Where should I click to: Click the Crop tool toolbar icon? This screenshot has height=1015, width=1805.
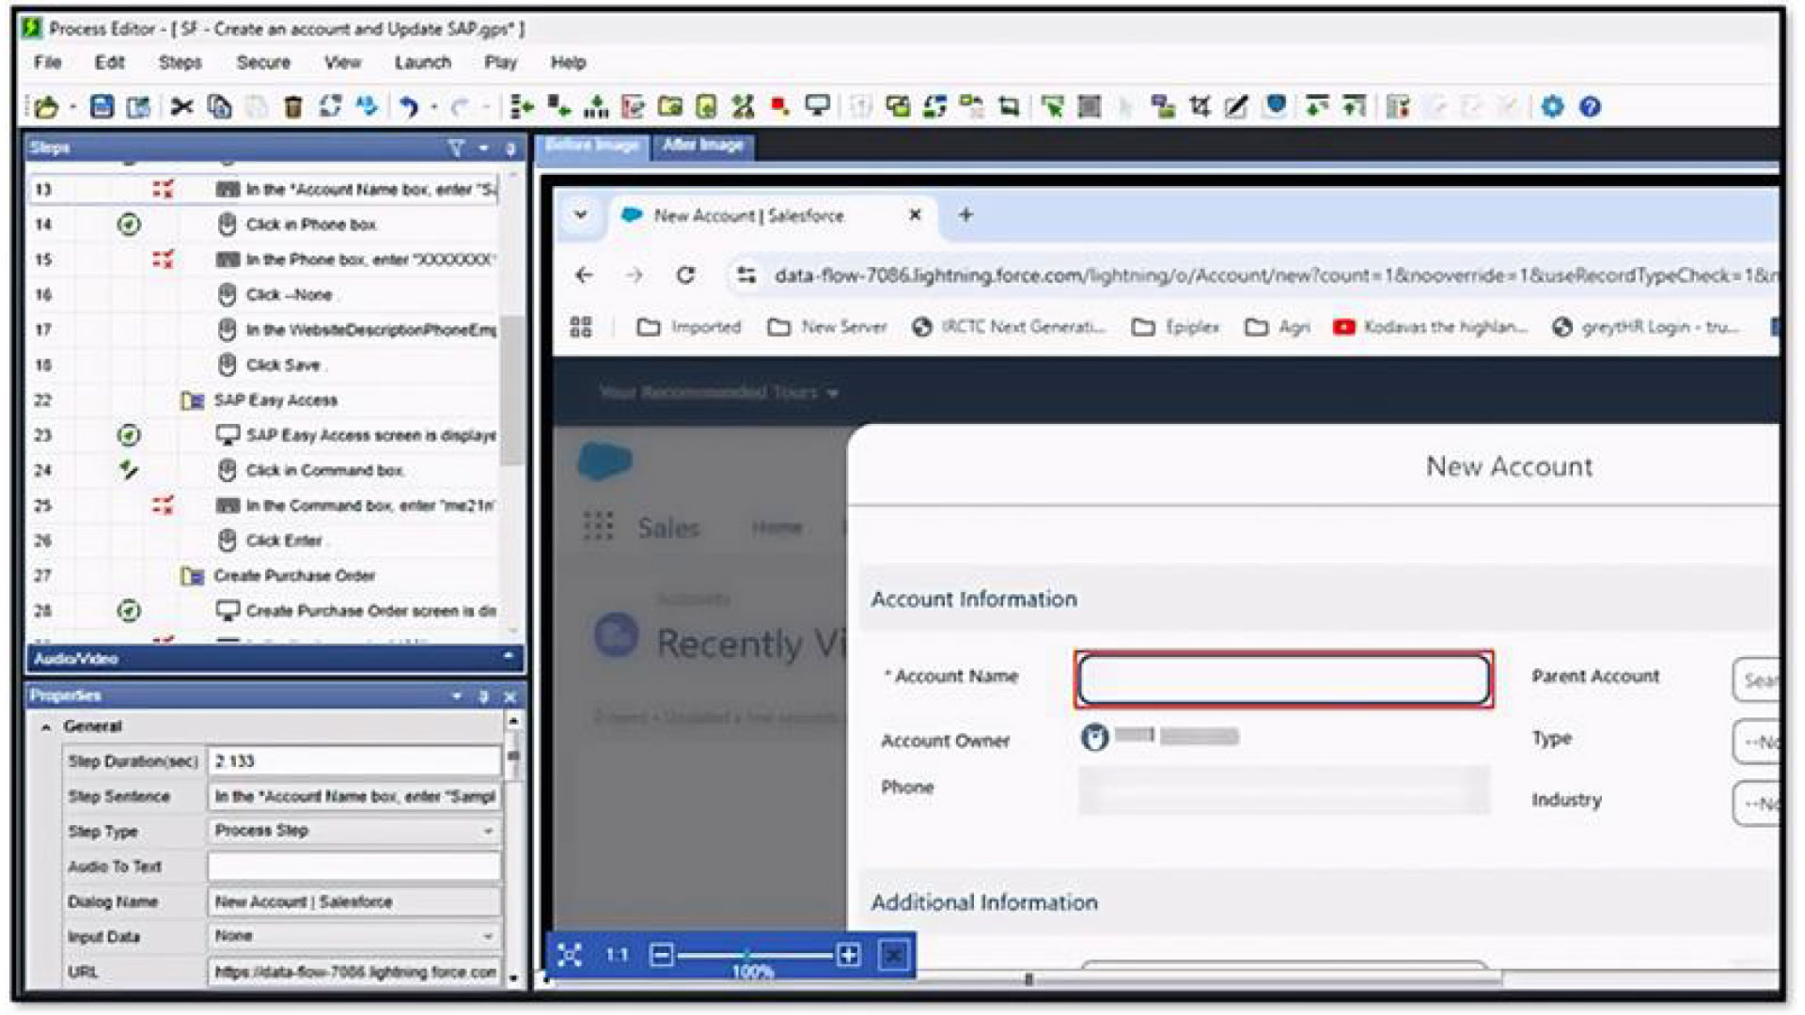pos(1200,107)
